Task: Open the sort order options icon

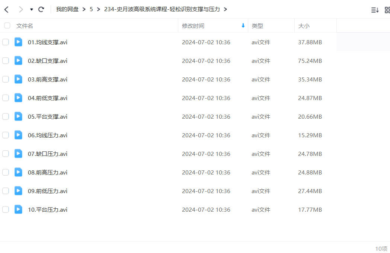Action: click(375, 10)
